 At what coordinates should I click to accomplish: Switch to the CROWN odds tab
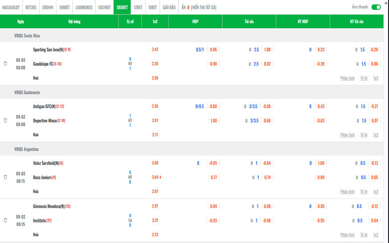tap(48, 7)
